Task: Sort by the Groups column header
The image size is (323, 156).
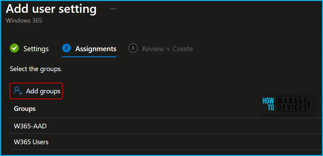Action: click(x=25, y=108)
